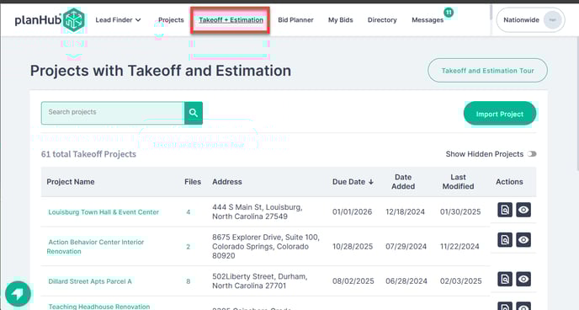Toggle the Show Hidden Projects switch

click(x=532, y=154)
